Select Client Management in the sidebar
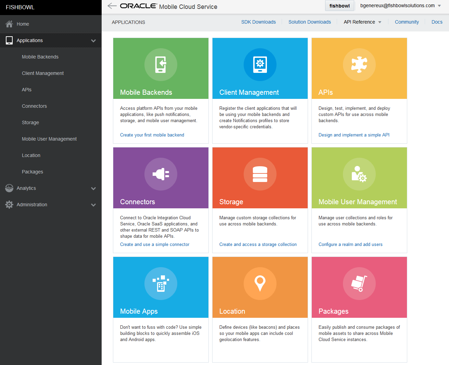Image resolution: width=449 pixels, height=365 pixels. (43, 73)
